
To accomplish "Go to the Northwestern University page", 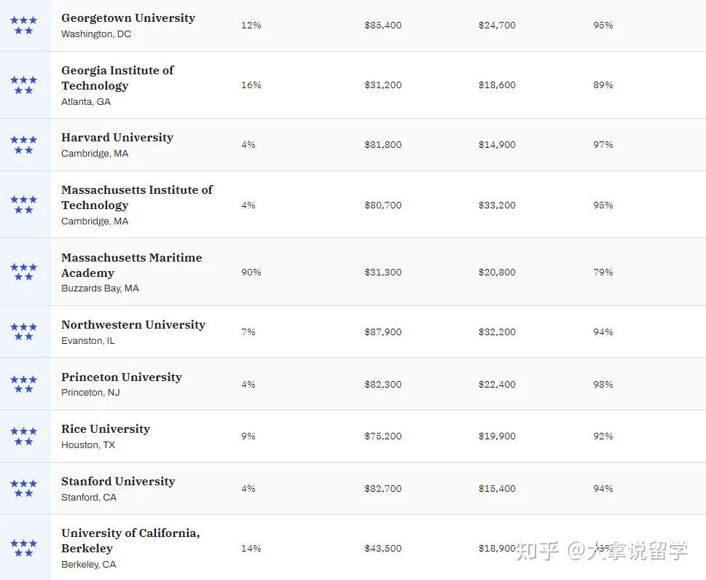I will click(133, 325).
